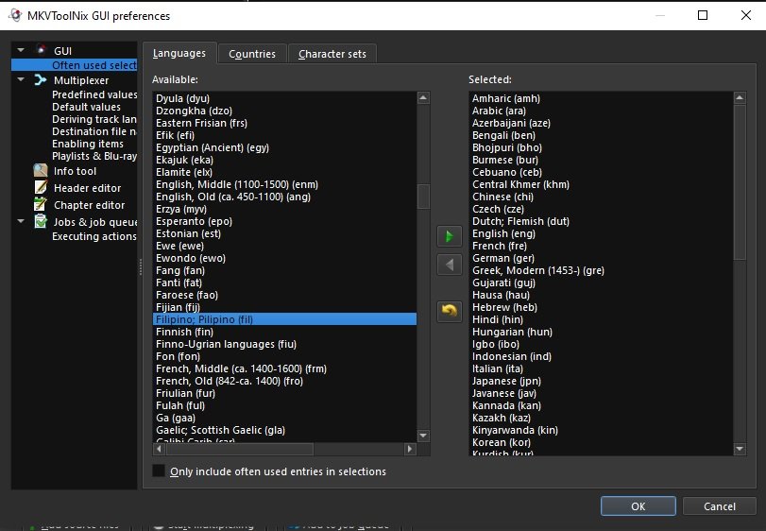Collapse the GUI tree node
This screenshot has width=766, height=531.
point(21,50)
